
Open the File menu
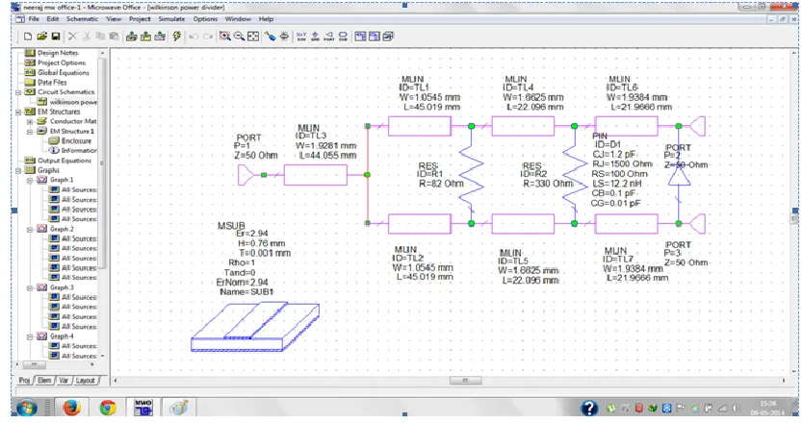coord(34,19)
